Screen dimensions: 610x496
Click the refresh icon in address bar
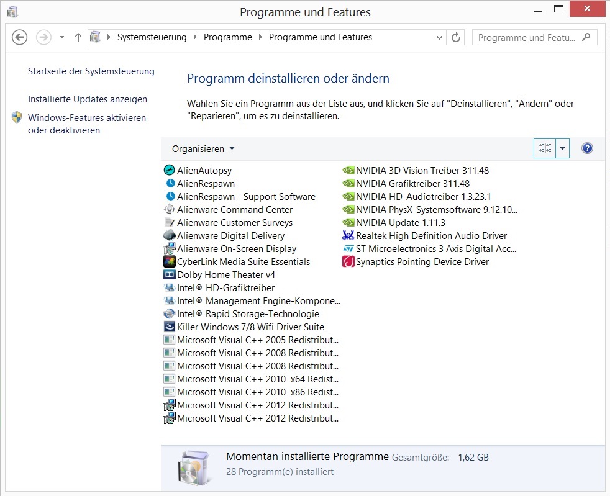pyautogui.click(x=456, y=37)
